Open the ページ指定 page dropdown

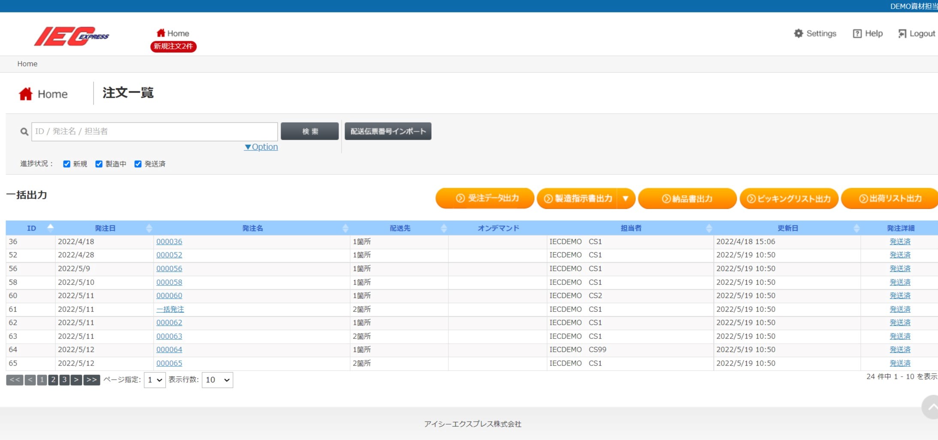click(x=154, y=380)
